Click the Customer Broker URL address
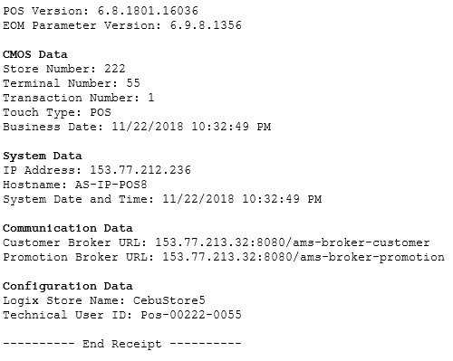 [293, 242]
